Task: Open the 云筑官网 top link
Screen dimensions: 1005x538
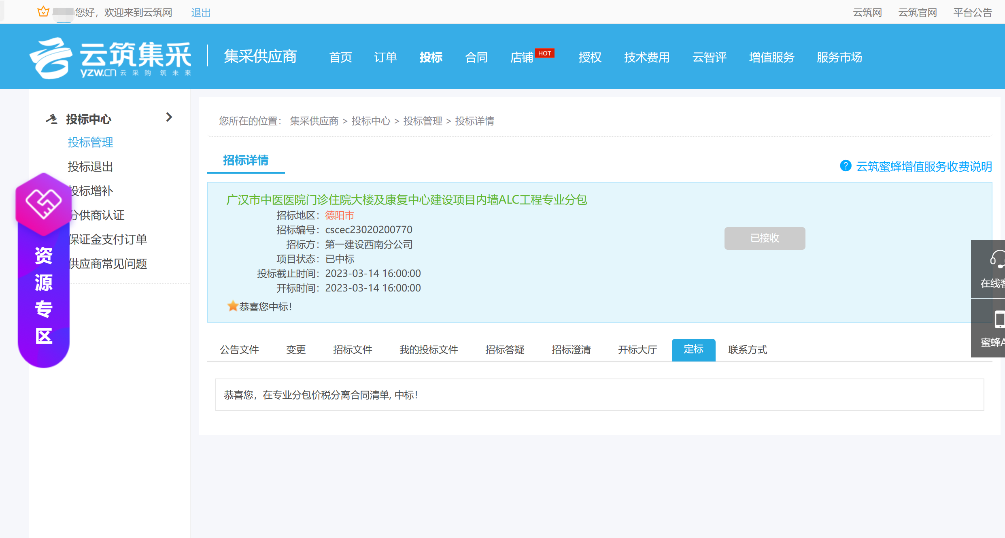Action: [918, 13]
